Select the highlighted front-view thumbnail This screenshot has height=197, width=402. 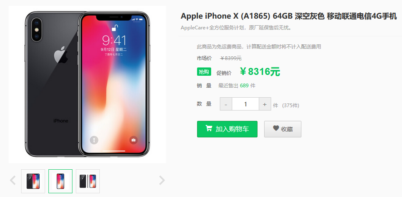(60, 181)
